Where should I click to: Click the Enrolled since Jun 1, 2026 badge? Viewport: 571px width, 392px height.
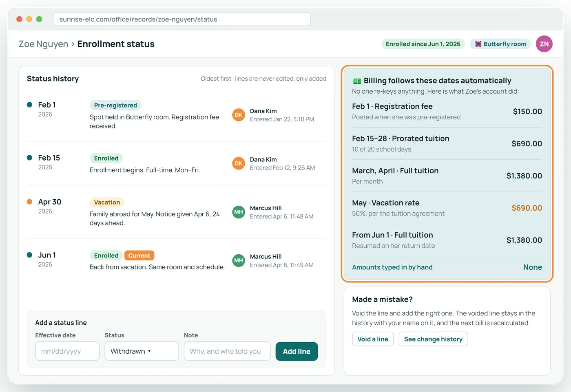[423, 44]
